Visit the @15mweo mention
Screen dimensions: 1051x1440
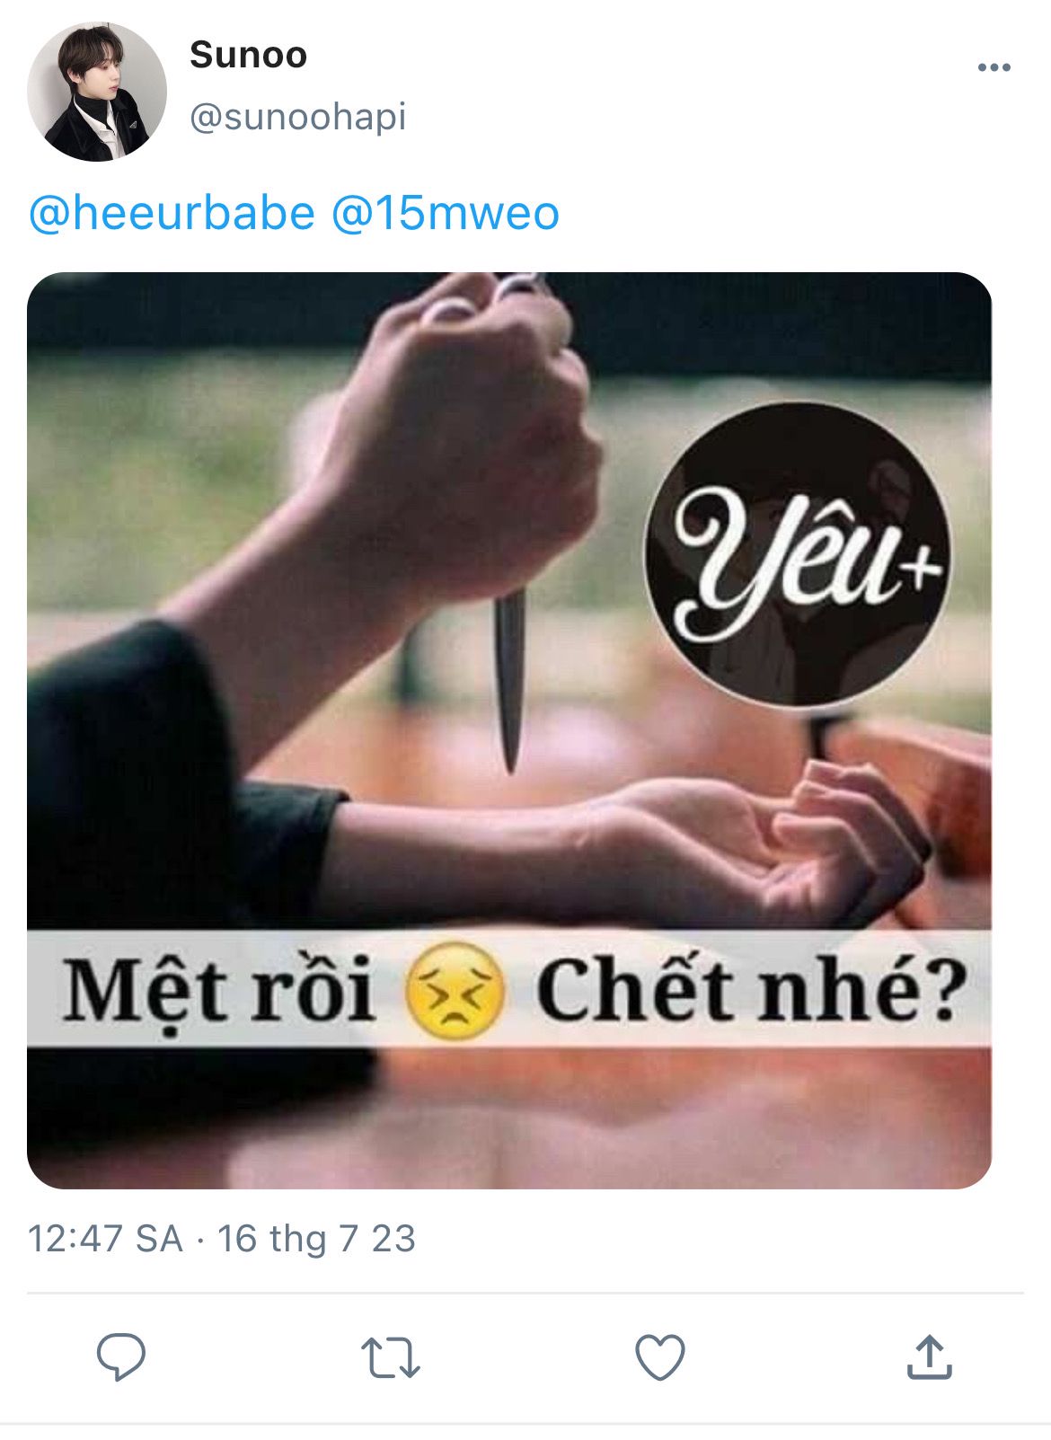pyautogui.click(x=446, y=214)
